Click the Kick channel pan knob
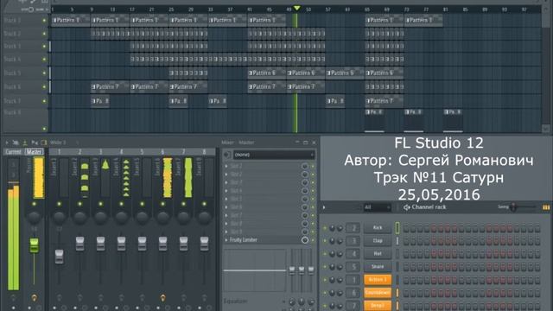Image resolution: width=553 pixels, height=311 pixels. click(332, 228)
